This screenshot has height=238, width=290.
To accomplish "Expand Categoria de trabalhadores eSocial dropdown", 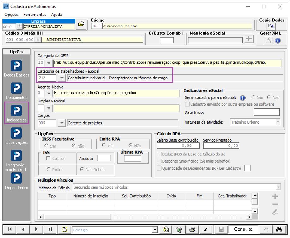I will (62, 78).
